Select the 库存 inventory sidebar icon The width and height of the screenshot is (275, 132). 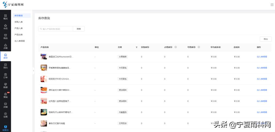[x=5, y=56]
